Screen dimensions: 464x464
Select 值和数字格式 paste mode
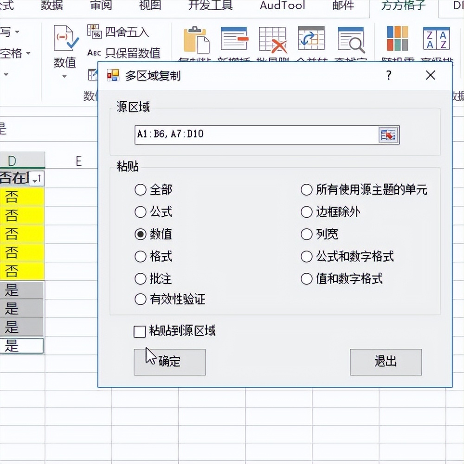(x=307, y=279)
